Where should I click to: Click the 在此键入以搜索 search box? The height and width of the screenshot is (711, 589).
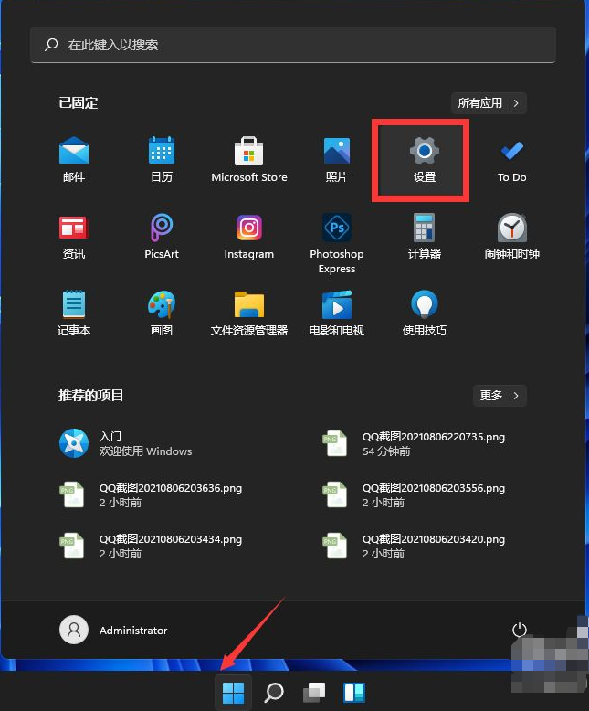293,45
